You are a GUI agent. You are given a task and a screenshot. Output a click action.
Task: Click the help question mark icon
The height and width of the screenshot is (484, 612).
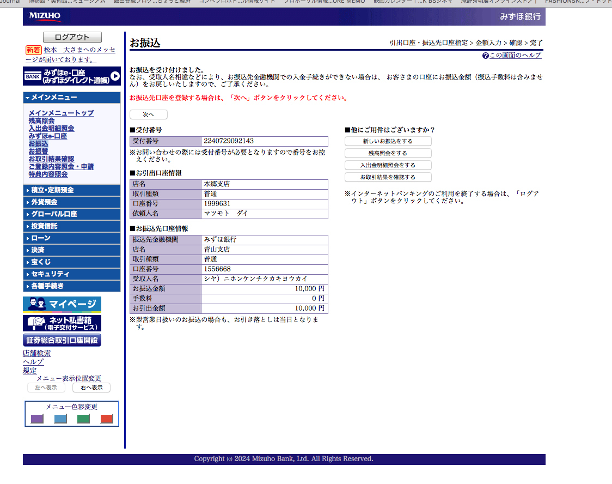(x=486, y=56)
